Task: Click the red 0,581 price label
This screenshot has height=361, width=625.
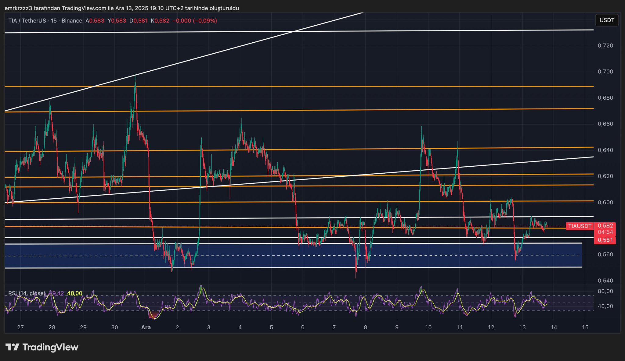Action: pos(605,240)
